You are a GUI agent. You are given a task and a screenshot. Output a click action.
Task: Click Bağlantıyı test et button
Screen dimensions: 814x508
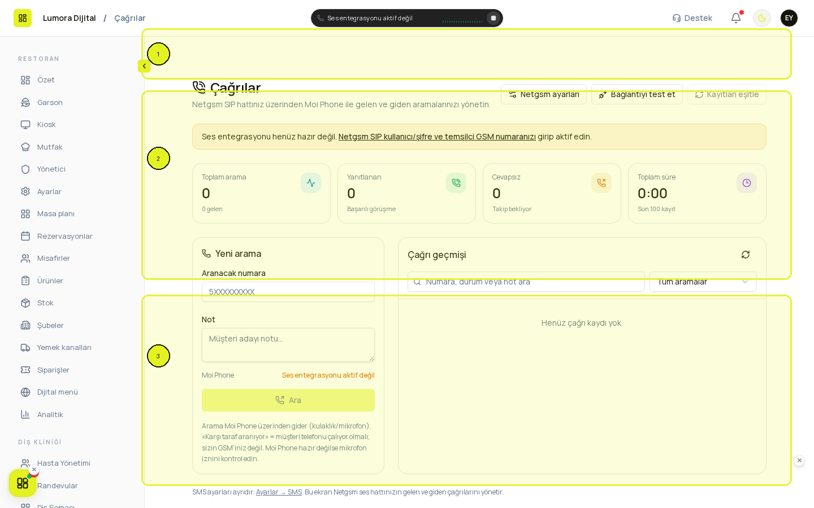click(x=637, y=94)
